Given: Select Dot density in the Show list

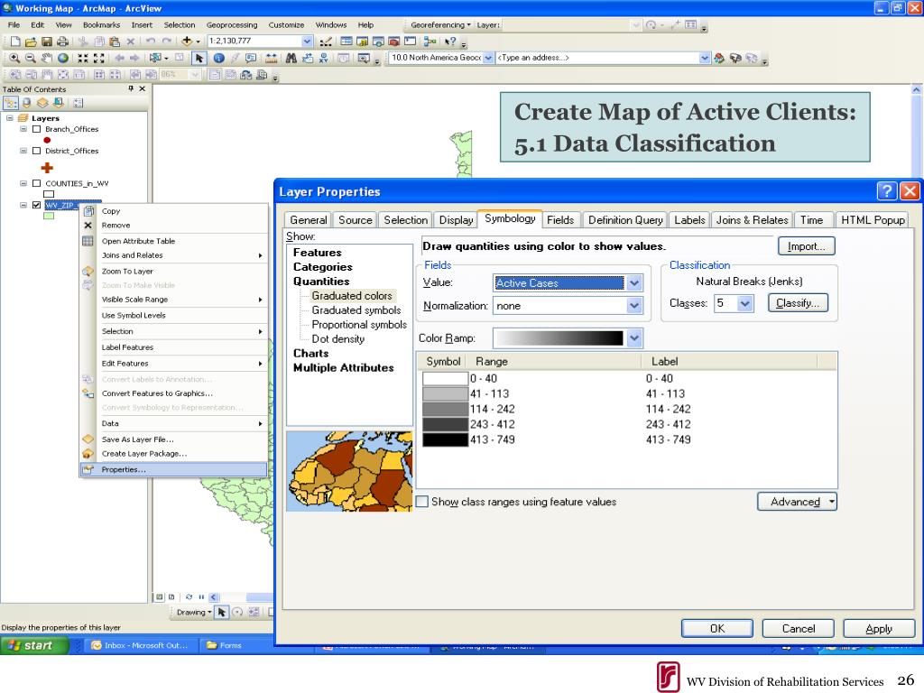Looking at the screenshot, I should point(337,339).
